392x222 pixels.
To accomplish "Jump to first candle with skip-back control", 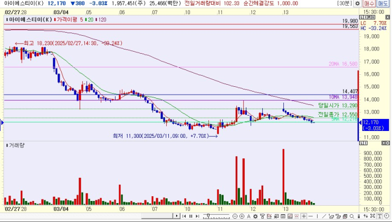I will tap(184, 216).
